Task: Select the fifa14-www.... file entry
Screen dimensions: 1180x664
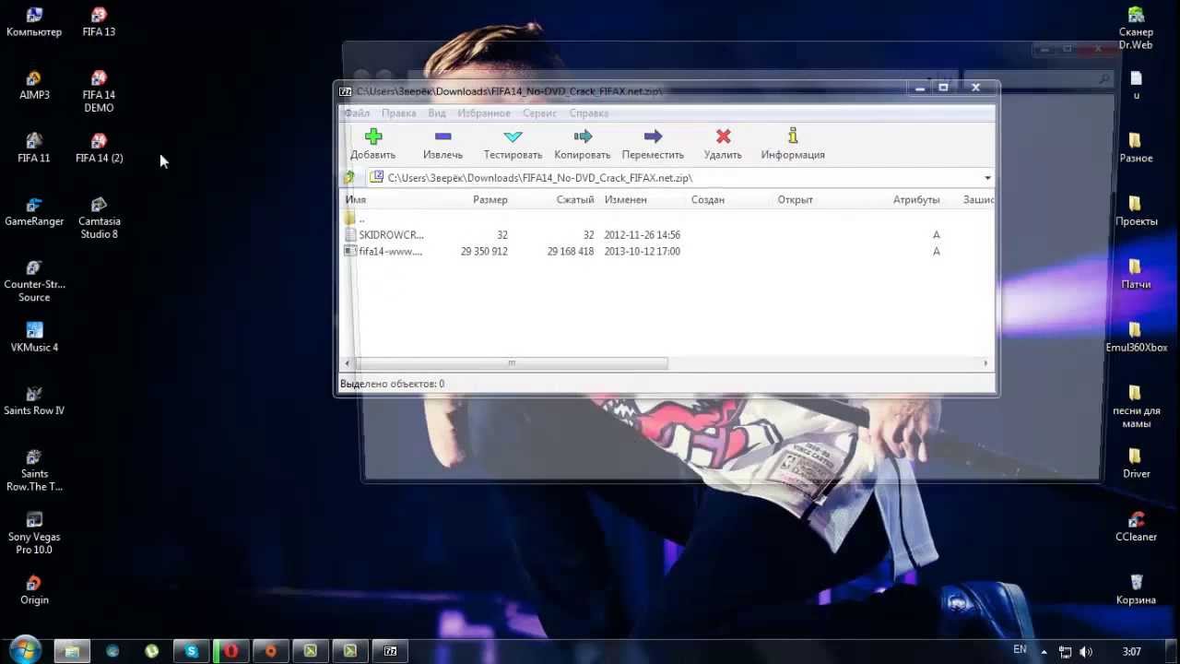Action: [x=390, y=252]
